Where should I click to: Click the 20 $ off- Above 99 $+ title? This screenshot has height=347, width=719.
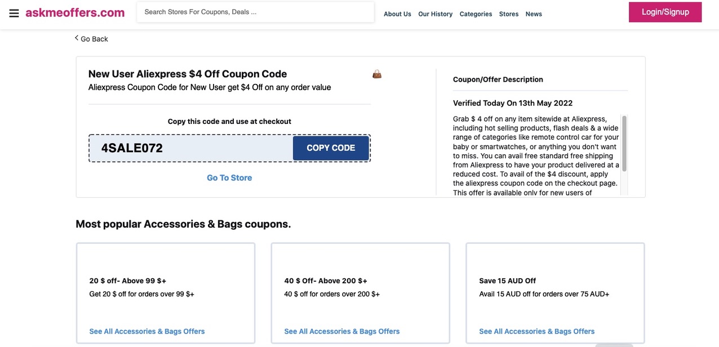pos(128,281)
